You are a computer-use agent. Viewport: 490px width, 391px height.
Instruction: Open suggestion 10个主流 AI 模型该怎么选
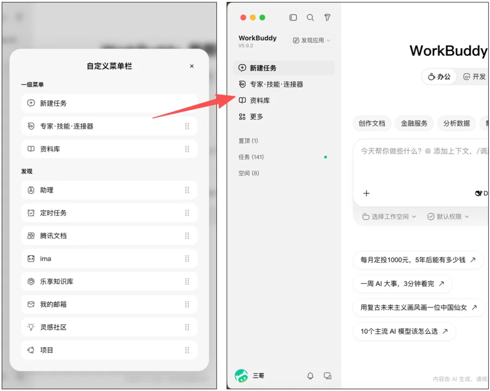point(404,331)
